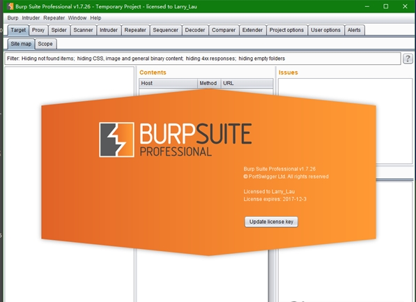The width and height of the screenshot is (416, 302).
Task: Open the Repeater tab
Action: click(x=135, y=30)
